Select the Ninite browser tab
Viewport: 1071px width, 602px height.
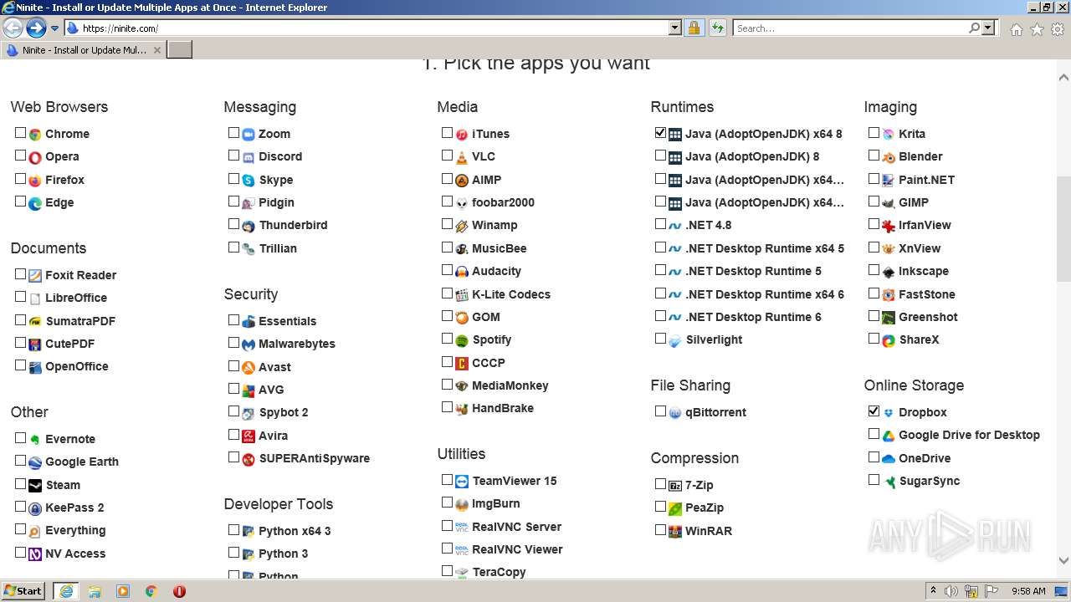pos(83,50)
